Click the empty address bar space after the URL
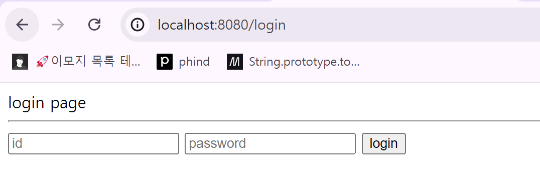540x186 pixels. pyautogui.click(x=413, y=25)
